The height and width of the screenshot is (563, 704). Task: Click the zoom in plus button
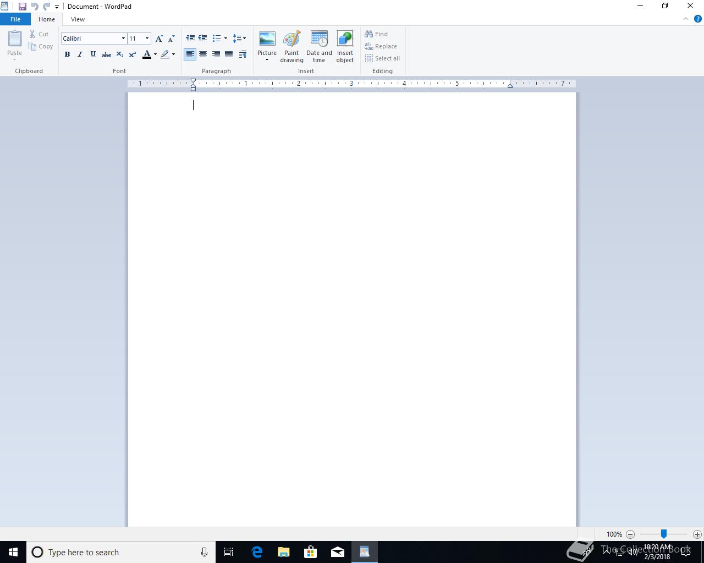pos(697,534)
